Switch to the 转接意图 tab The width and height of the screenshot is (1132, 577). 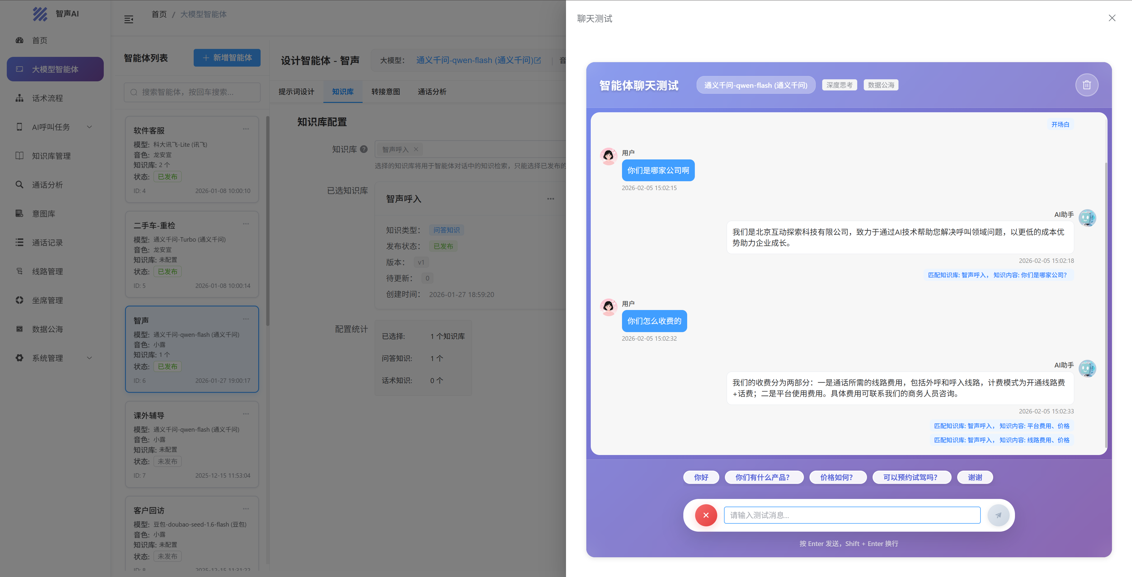pyautogui.click(x=385, y=91)
